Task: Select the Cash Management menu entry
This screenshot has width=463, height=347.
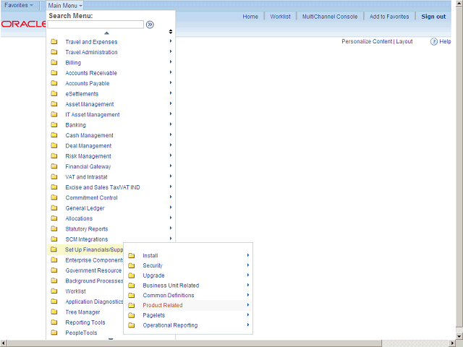Action: (89, 135)
